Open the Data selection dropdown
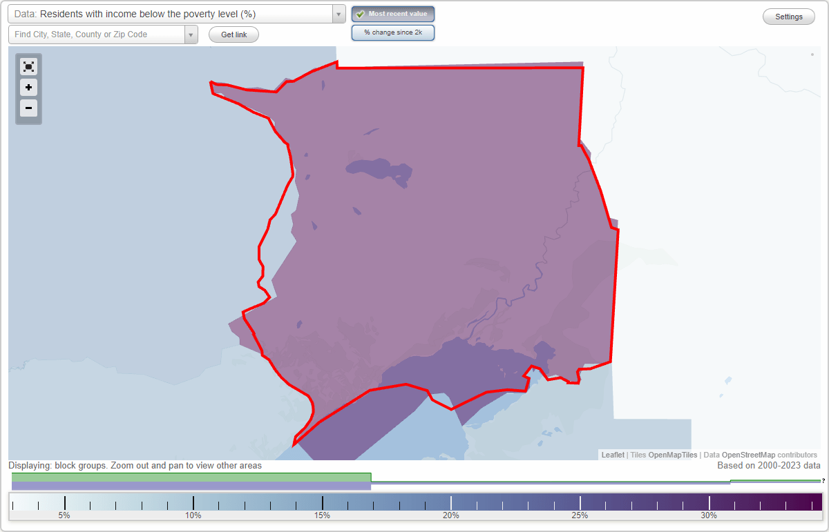The width and height of the screenshot is (829, 532). pyautogui.click(x=173, y=14)
